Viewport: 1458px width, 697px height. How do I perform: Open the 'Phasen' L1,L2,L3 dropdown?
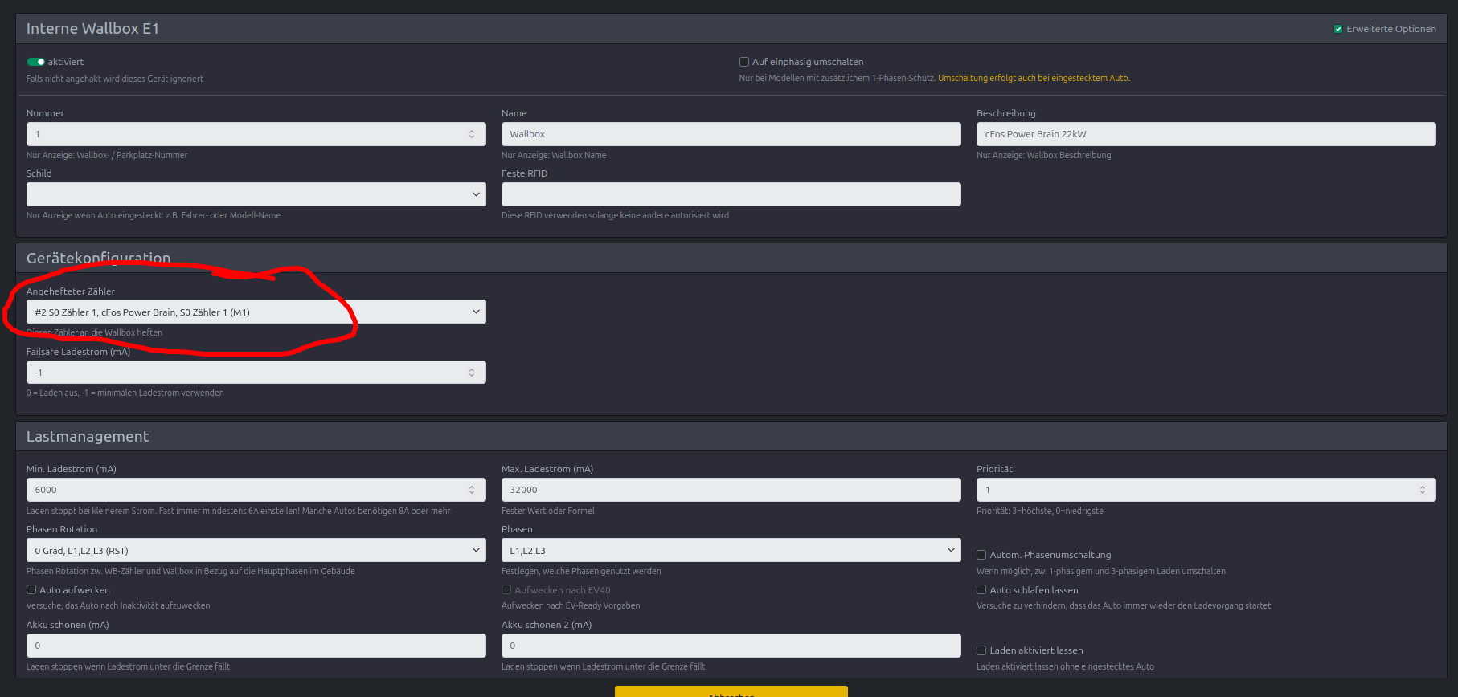[x=730, y=550]
